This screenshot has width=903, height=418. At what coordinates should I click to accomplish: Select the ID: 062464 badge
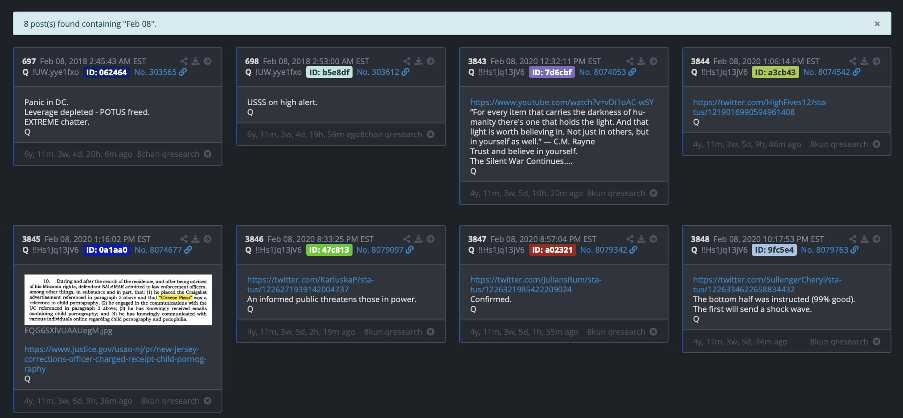pos(107,72)
